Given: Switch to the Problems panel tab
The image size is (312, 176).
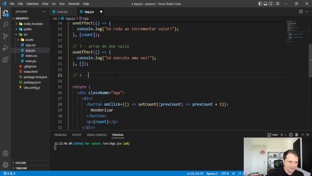Looking at the screenshot, I should coord(60,135).
